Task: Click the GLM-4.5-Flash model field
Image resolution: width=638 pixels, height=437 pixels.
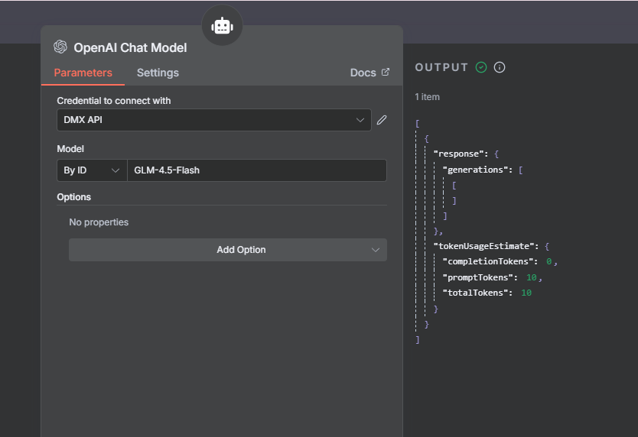Action: 256,170
